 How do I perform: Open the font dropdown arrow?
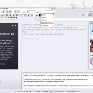tap(54, 12)
